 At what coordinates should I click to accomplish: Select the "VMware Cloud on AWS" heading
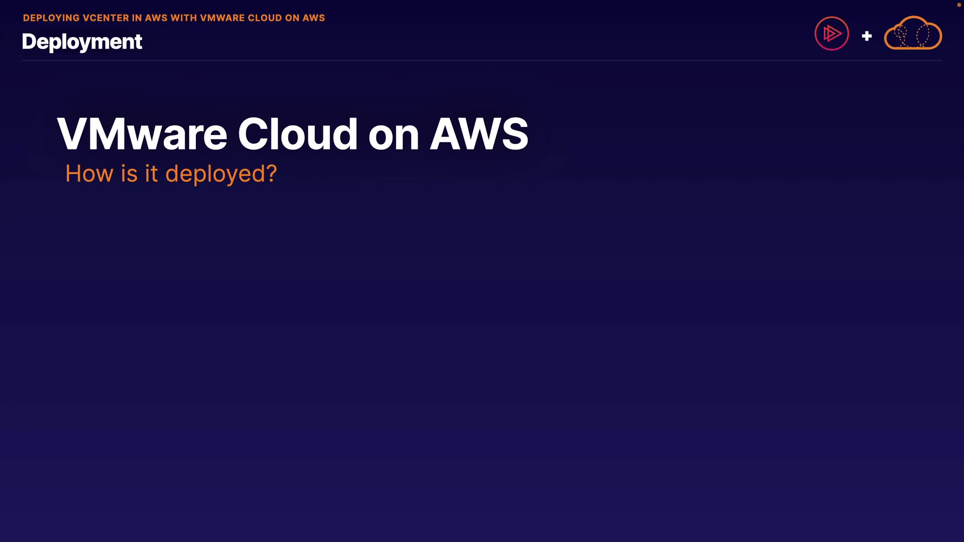(x=292, y=134)
